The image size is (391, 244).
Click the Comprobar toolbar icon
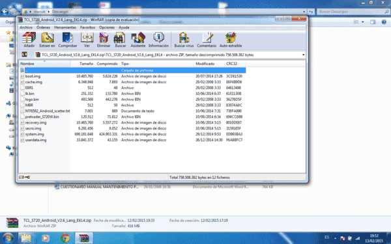coord(68,40)
